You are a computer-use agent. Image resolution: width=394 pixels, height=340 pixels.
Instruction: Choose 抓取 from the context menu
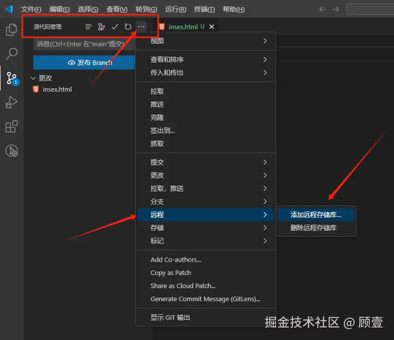(x=206, y=144)
